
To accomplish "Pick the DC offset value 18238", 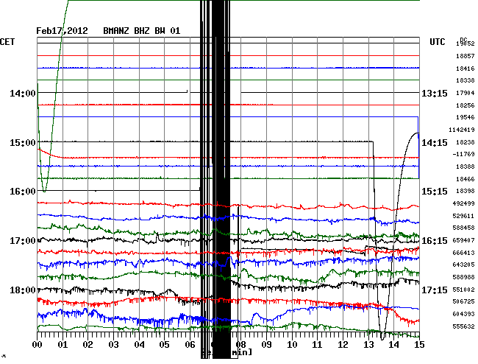I will [465, 142].
